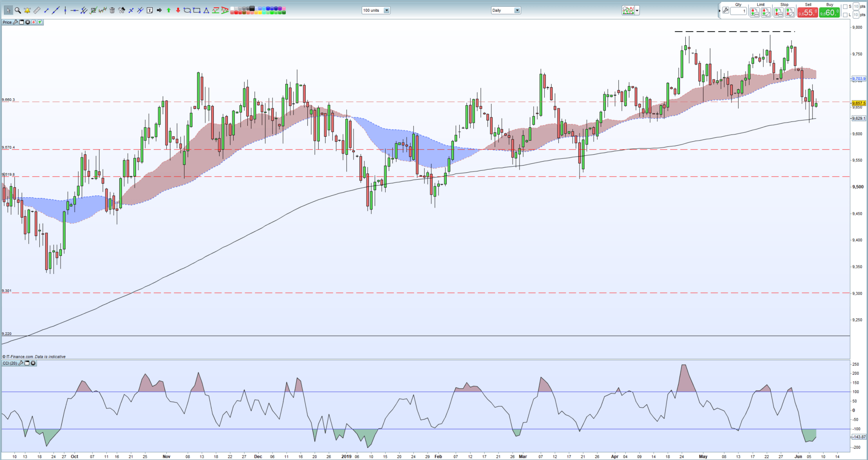Pick the pink color swatch
Viewport: 868px width, 460px height.
[x=283, y=8]
